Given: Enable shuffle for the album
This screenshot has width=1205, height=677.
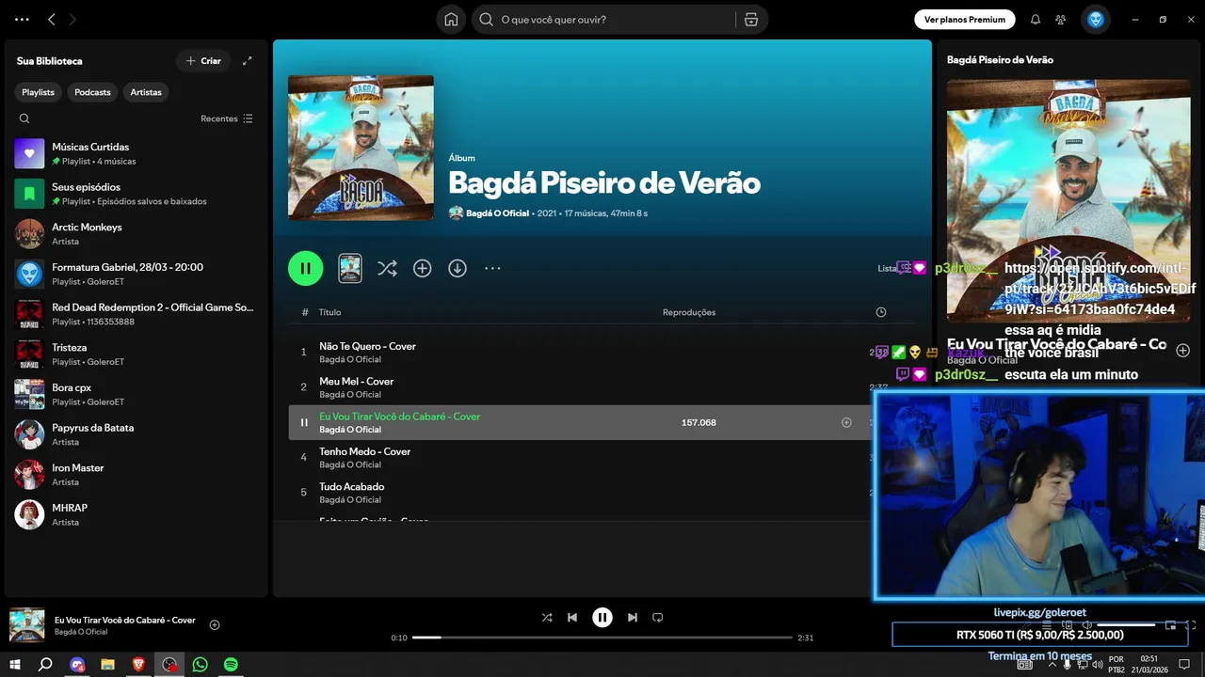Looking at the screenshot, I should 387,268.
